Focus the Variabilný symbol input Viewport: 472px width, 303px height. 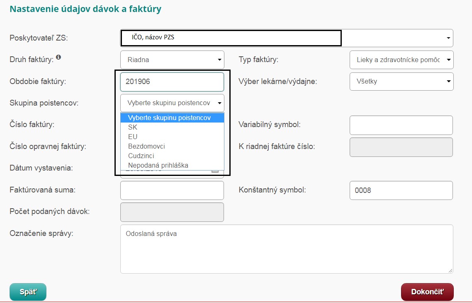pos(401,125)
